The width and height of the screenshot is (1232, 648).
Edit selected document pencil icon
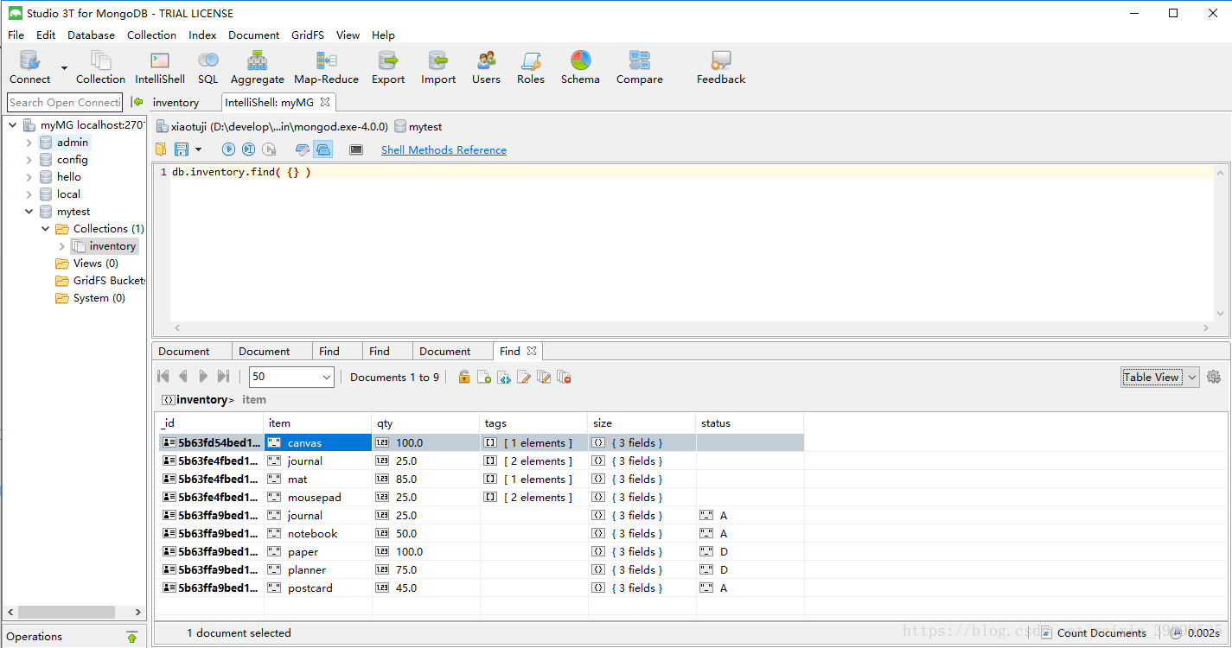[x=524, y=377]
